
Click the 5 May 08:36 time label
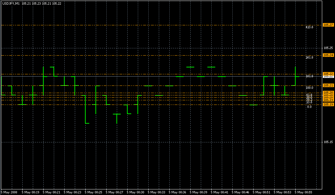(x=178, y=192)
